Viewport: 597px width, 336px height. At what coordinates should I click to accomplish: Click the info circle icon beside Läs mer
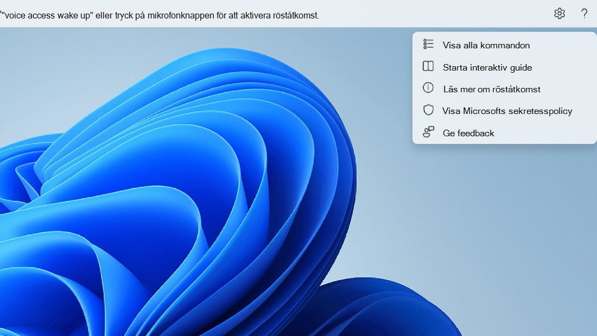click(428, 87)
